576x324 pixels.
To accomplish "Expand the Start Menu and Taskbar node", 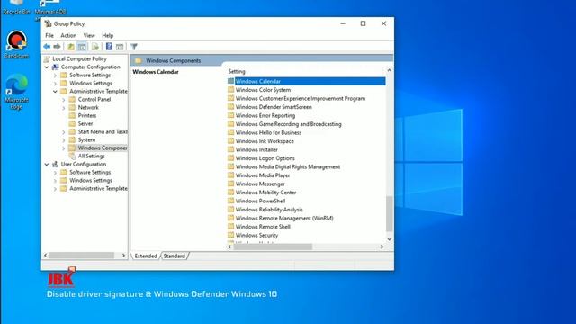I will [x=64, y=132].
